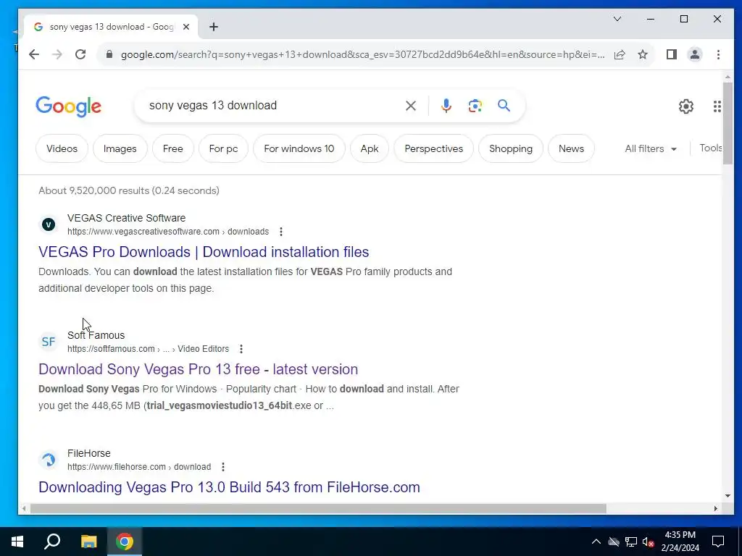Open the muted volume tray icon

point(649,542)
